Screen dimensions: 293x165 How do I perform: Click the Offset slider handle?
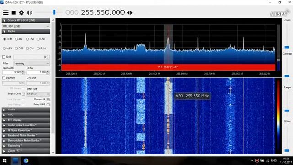[287, 150]
